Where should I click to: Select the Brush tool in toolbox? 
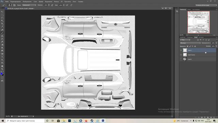(2, 33)
